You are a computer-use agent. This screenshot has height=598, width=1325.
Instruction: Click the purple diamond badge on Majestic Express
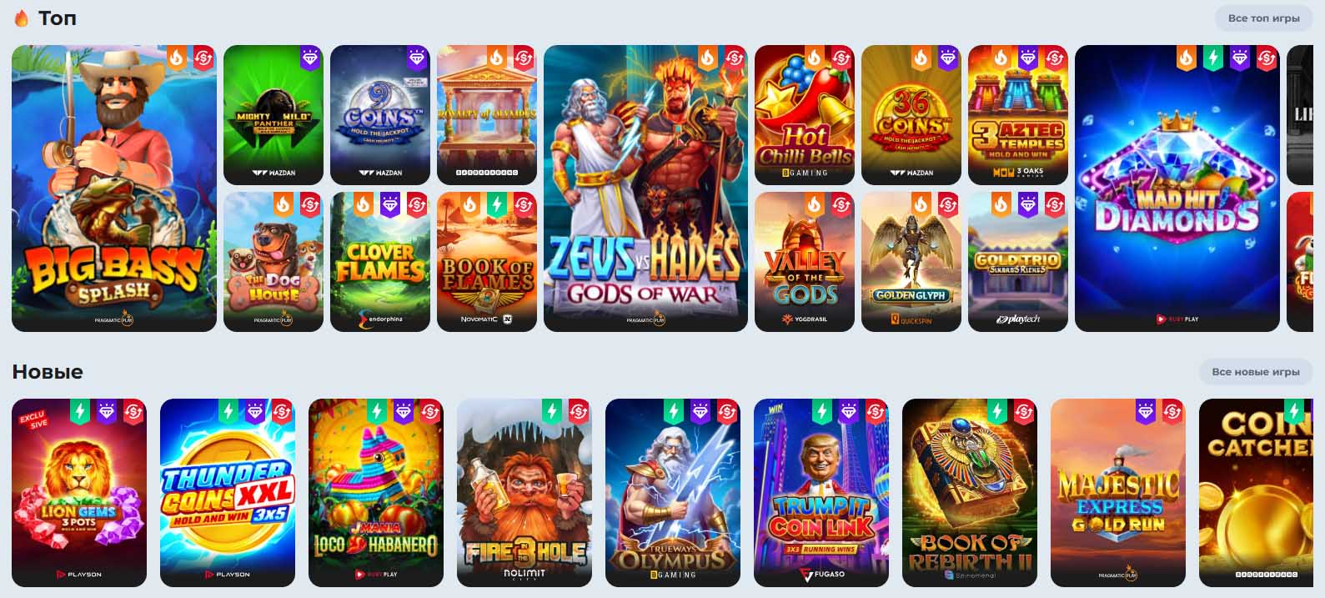(x=1146, y=412)
